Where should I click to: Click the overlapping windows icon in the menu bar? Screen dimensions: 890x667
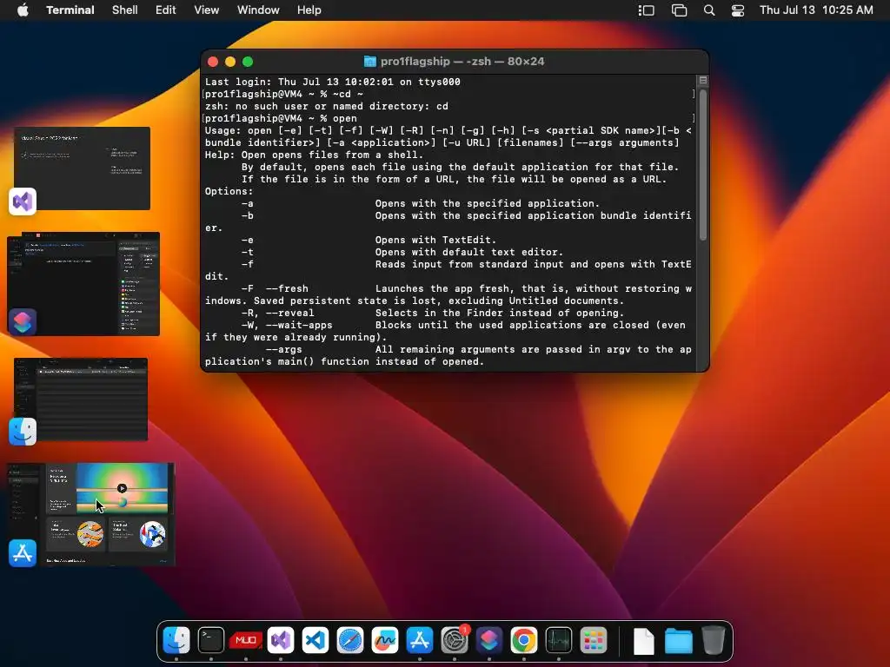[x=679, y=10]
